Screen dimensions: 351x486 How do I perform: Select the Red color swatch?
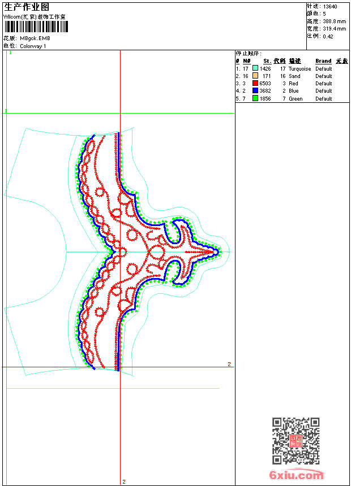255,83
